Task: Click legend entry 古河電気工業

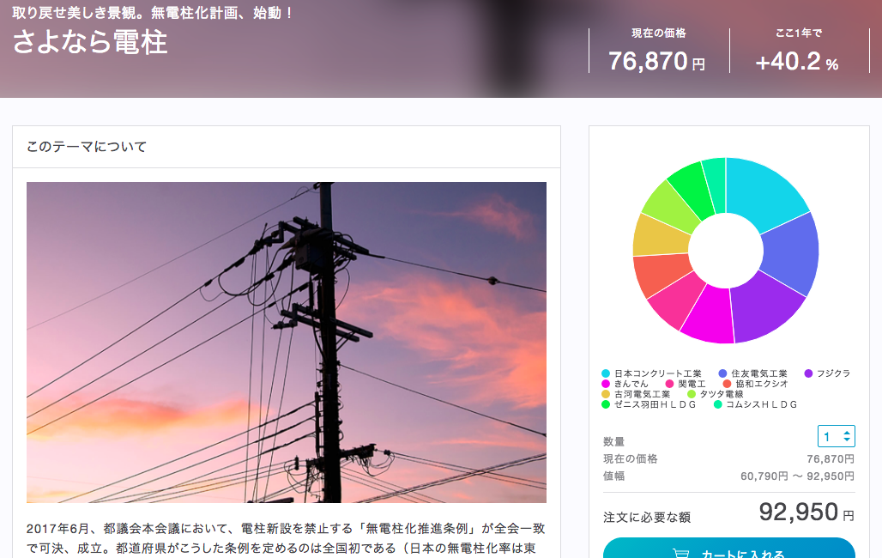Action: (636, 394)
